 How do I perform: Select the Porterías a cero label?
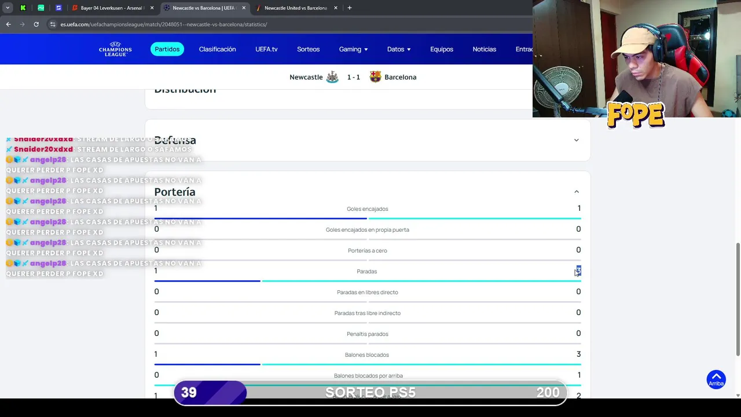[367, 251]
